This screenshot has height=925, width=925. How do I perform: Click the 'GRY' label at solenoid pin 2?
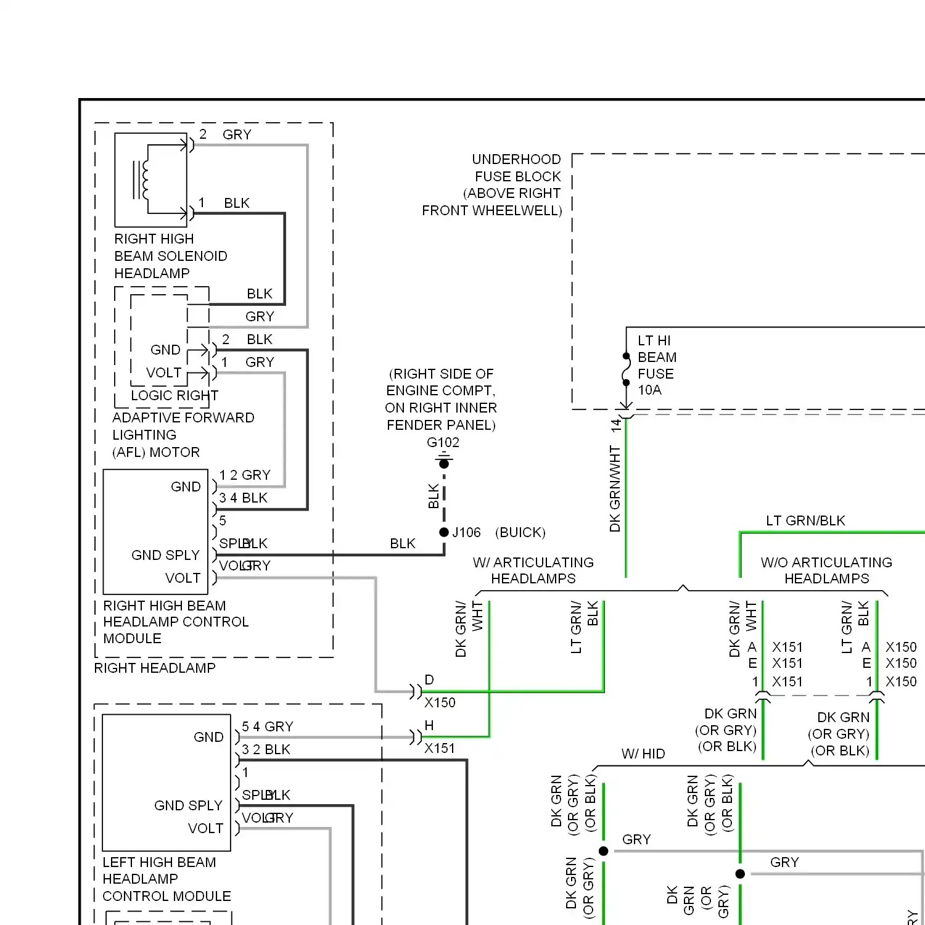(237, 134)
